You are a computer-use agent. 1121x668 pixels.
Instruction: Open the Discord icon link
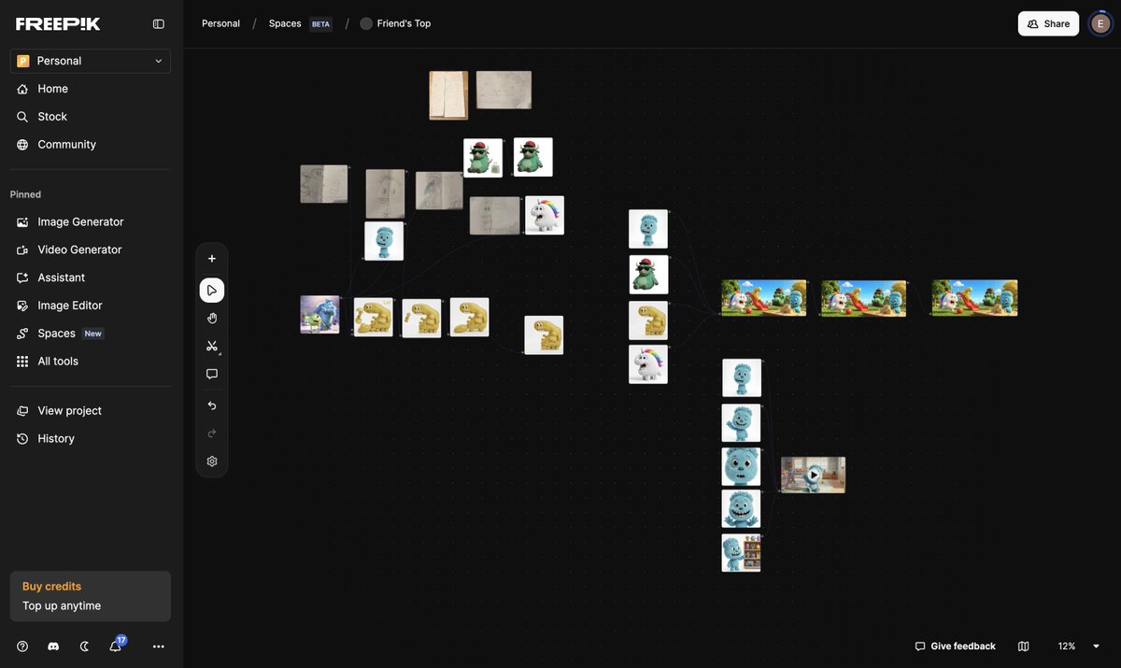[53, 647]
